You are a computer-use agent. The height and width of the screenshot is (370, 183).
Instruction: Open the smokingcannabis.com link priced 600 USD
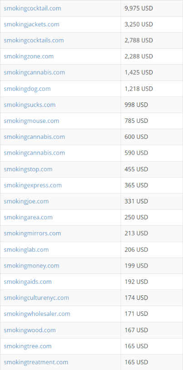point(34,137)
